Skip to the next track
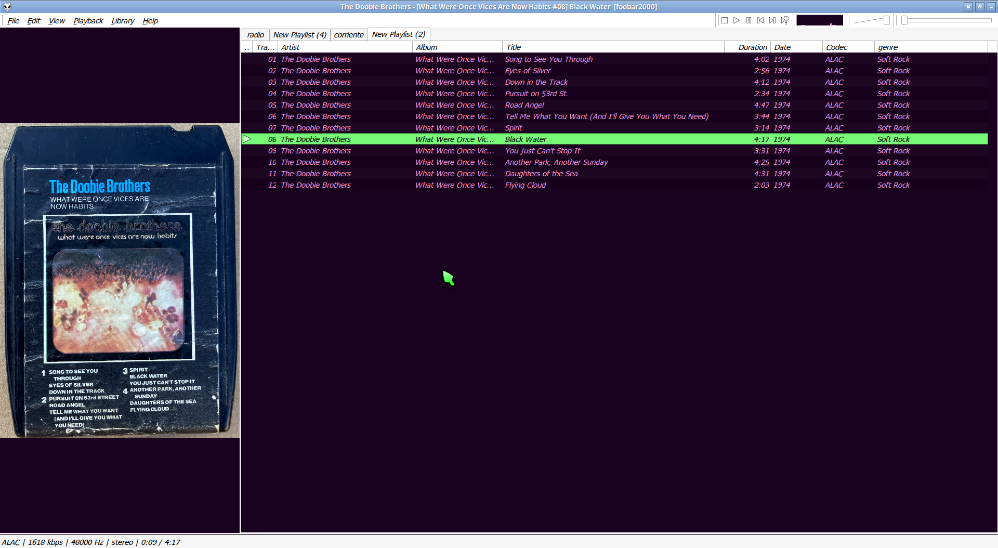 (x=772, y=20)
